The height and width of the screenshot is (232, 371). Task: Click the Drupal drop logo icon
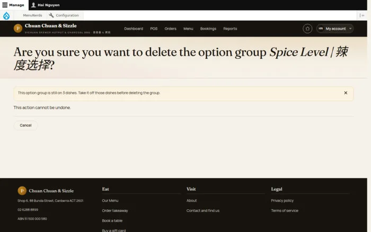[6, 15]
